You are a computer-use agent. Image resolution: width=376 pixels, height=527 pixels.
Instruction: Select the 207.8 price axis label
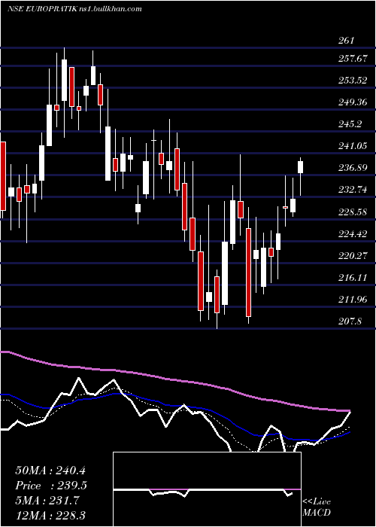pyautogui.click(x=350, y=321)
